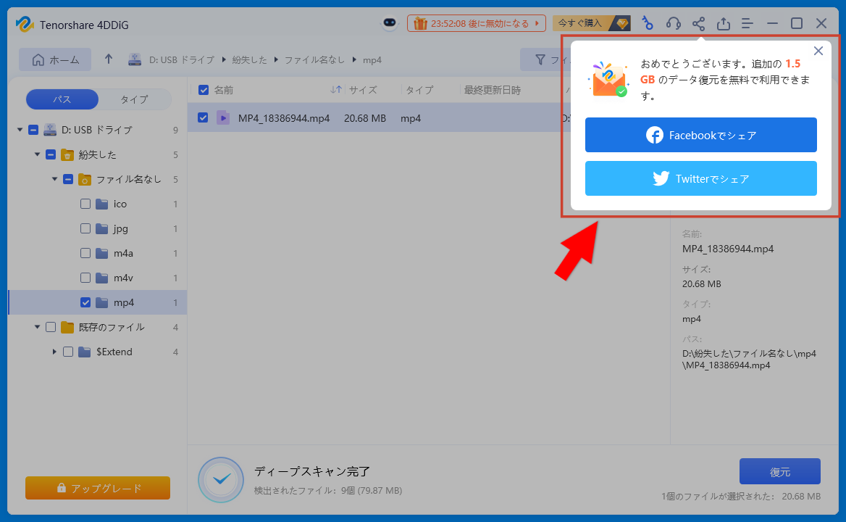Click D: USB ドライブ breadcrumb

pos(181,60)
